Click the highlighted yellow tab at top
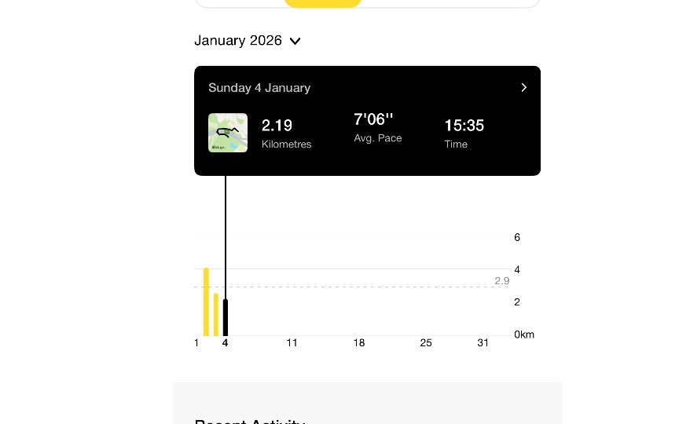 (322, 3)
